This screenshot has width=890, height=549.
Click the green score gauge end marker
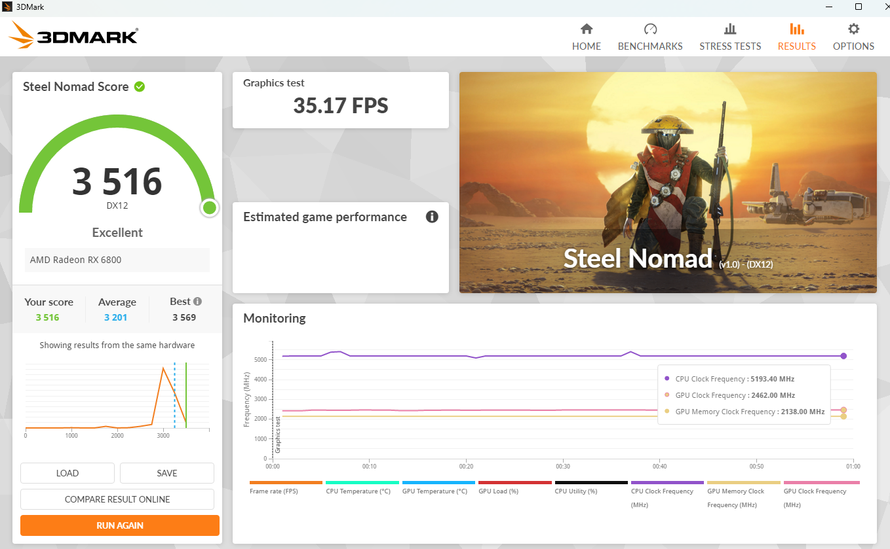pyautogui.click(x=210, y=208)
